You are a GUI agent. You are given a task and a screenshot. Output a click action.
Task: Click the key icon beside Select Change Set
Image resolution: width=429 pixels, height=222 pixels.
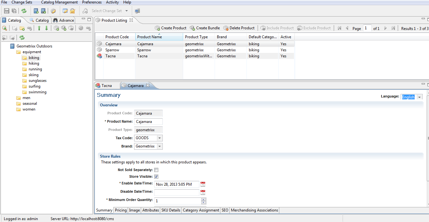click(x=85, y=11)
